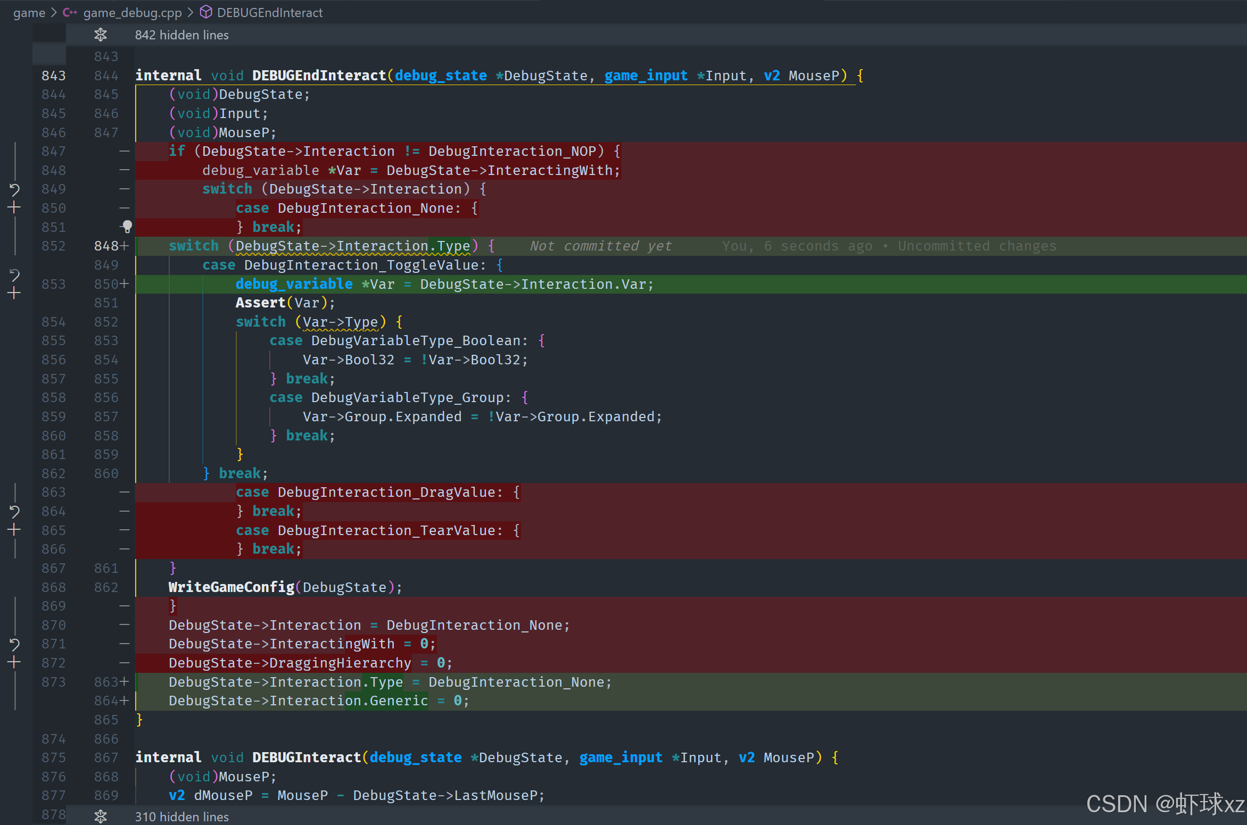Click 'Not committed yet' blame annotation

click(601, 246)
